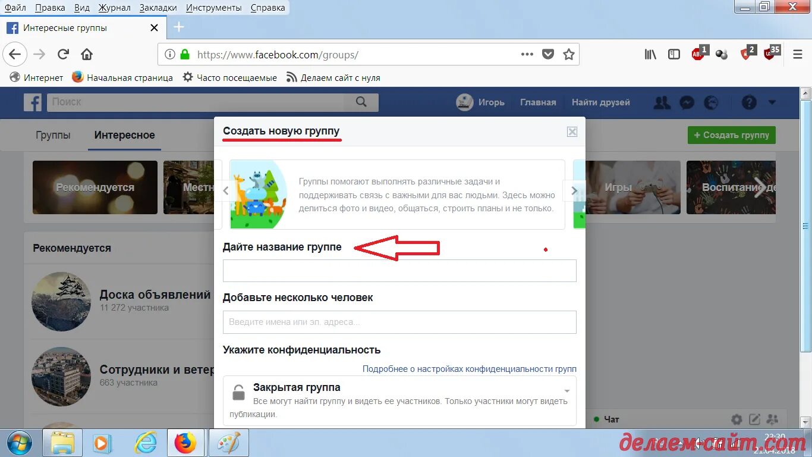Open the Windows Start button
The width and height of the screenshot is (812, 457).
pyautogui.click(x=19, y=443)
